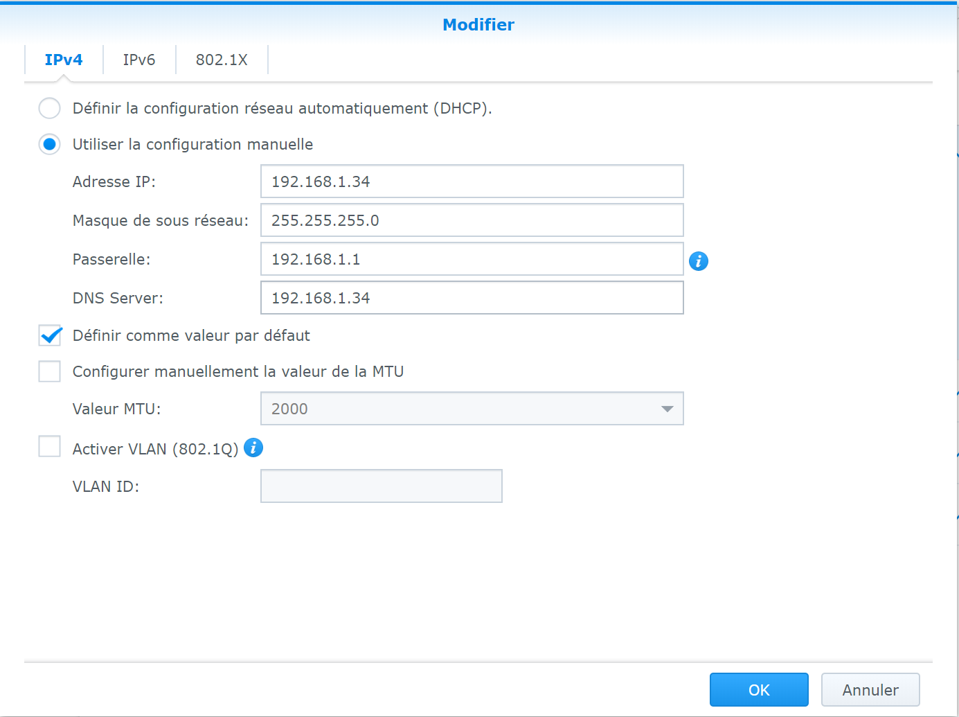Click the Masque de sous réseau field
This screenshot has height=717, width=959.
(x=472, y=220)
